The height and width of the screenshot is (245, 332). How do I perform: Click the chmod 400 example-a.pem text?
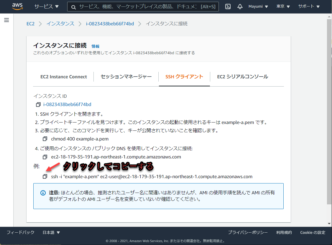80,139
